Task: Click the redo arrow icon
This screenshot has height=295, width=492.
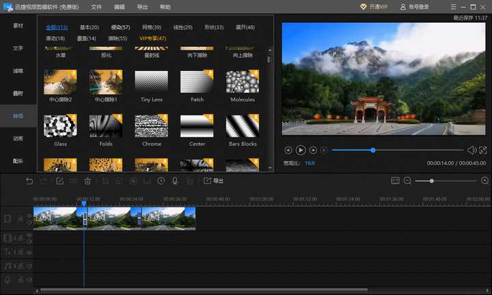Action: tap(44, 181)
